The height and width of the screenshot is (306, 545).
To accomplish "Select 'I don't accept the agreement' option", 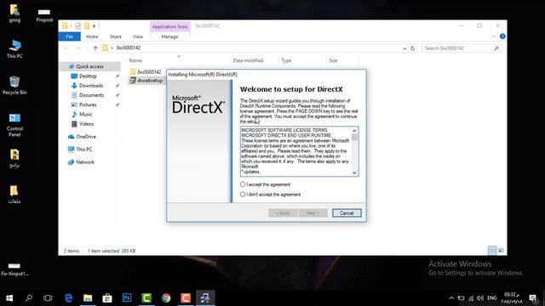I will click(x=243, y=195).
